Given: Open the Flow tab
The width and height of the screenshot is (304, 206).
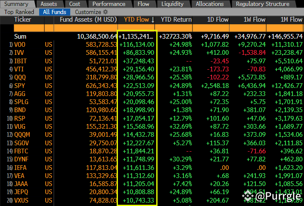Looking at the screenshot, I should 143,4.
